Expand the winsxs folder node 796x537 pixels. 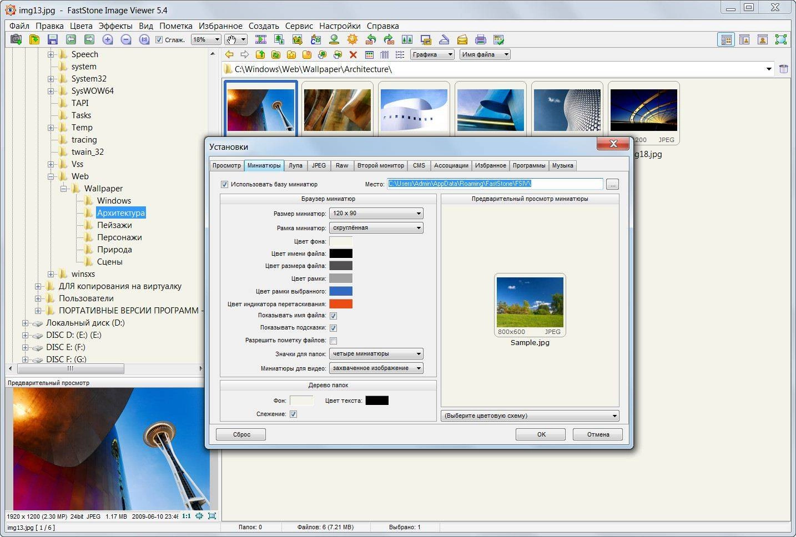(x=51, y=274)
